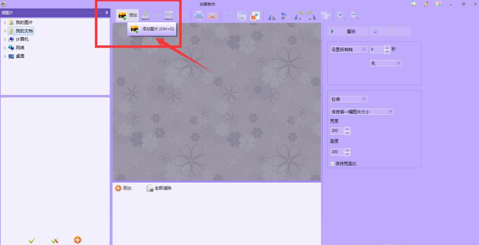Expand the 桌面 tree node
Viewport: 479px width, 245px height.
(5, 56)
